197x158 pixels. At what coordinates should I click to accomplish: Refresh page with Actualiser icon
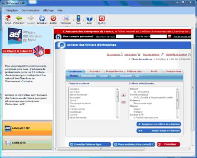(x=42, y=20)
